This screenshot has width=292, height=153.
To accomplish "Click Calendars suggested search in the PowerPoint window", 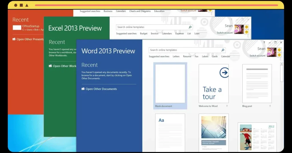I will 121,11.
